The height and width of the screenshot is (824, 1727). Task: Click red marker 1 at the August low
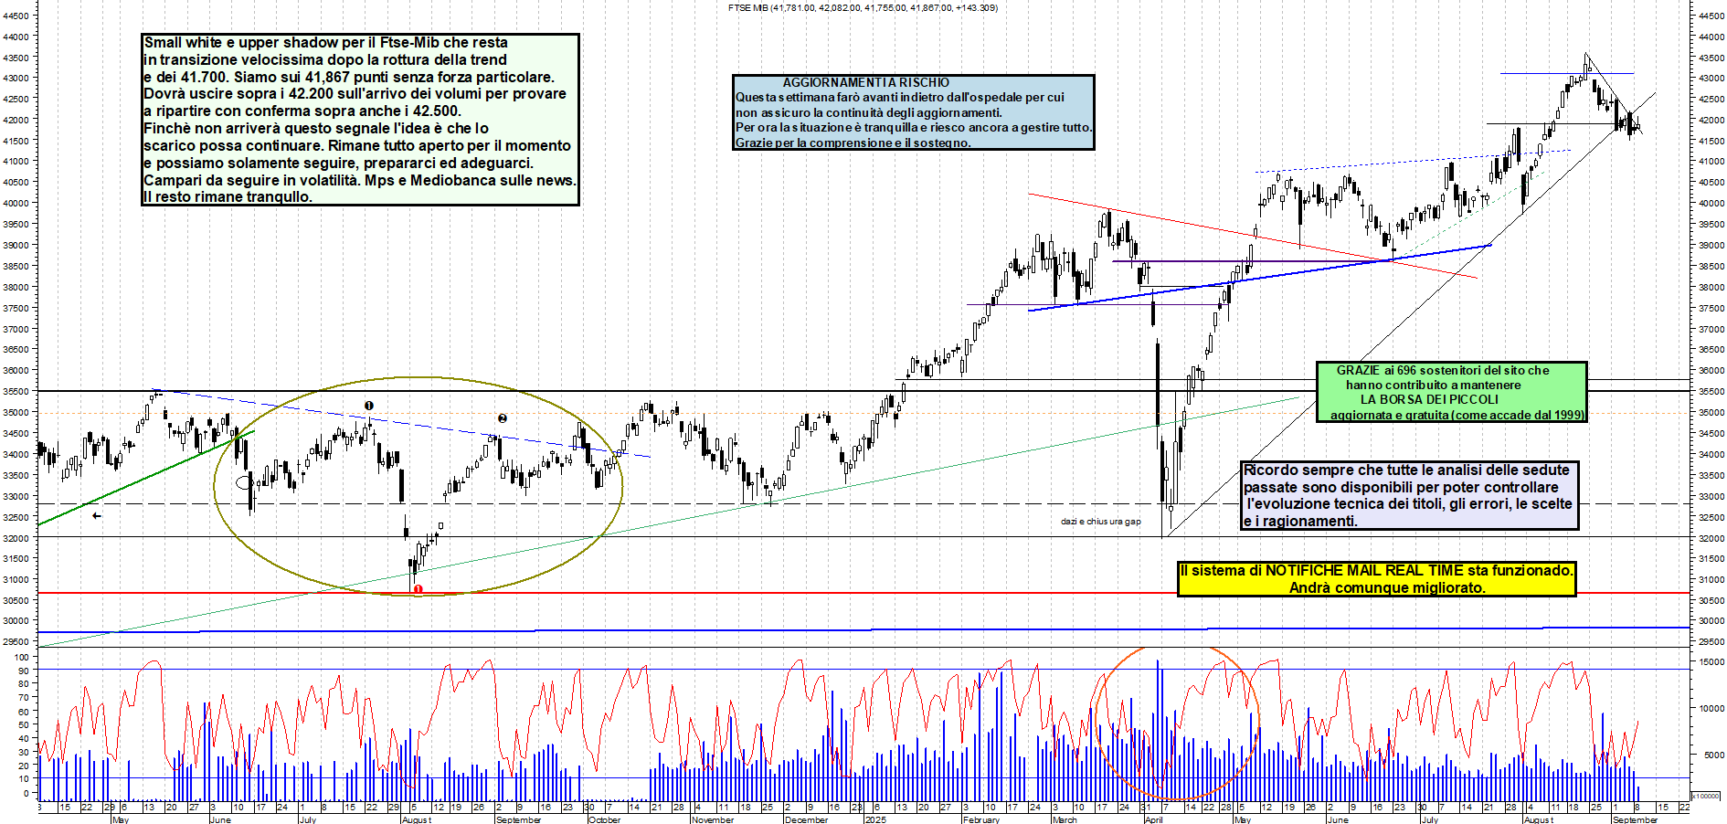point(418,589)
